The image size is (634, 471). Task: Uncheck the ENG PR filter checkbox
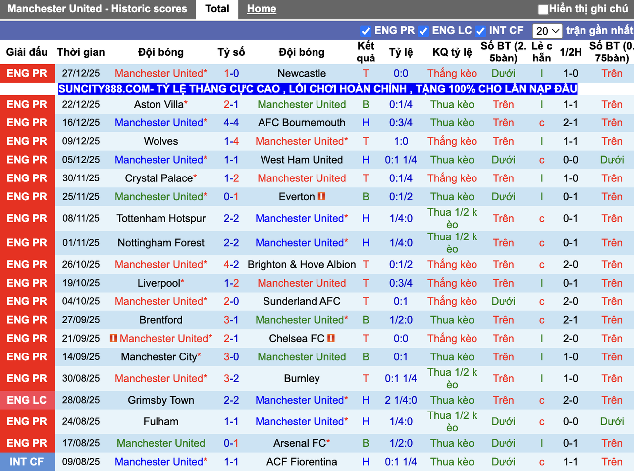click(x=366, y=30)
